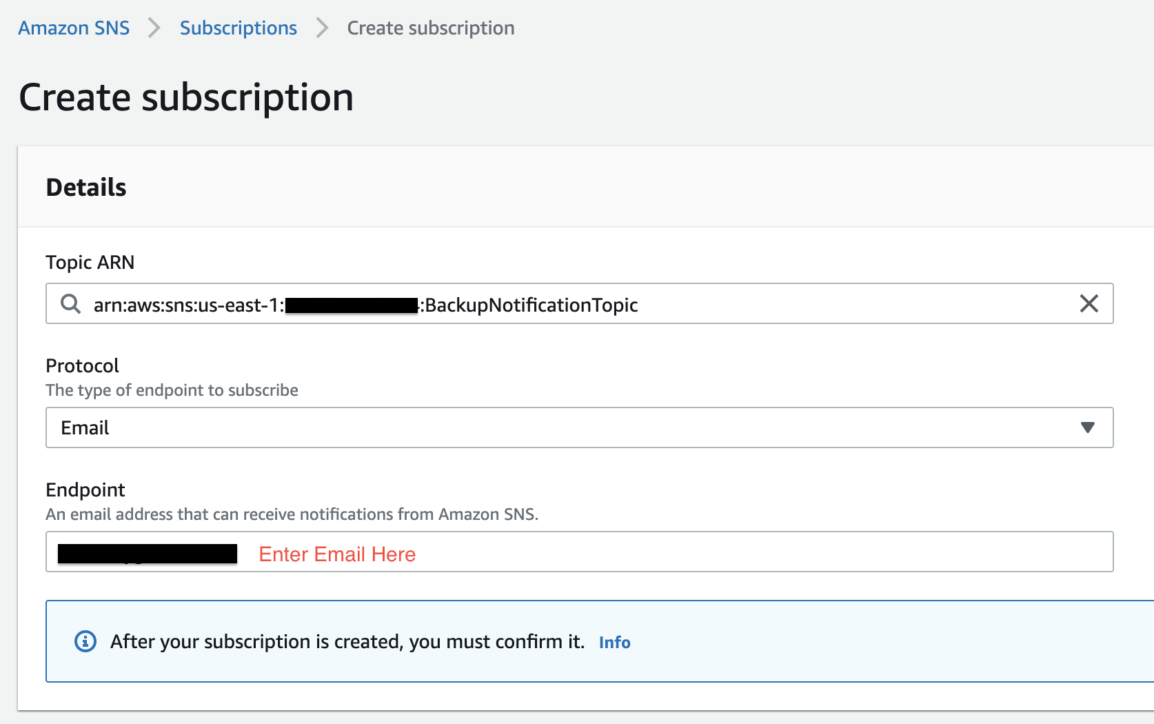Click the search magnifier in Topic ARN field

pos(71,303)
